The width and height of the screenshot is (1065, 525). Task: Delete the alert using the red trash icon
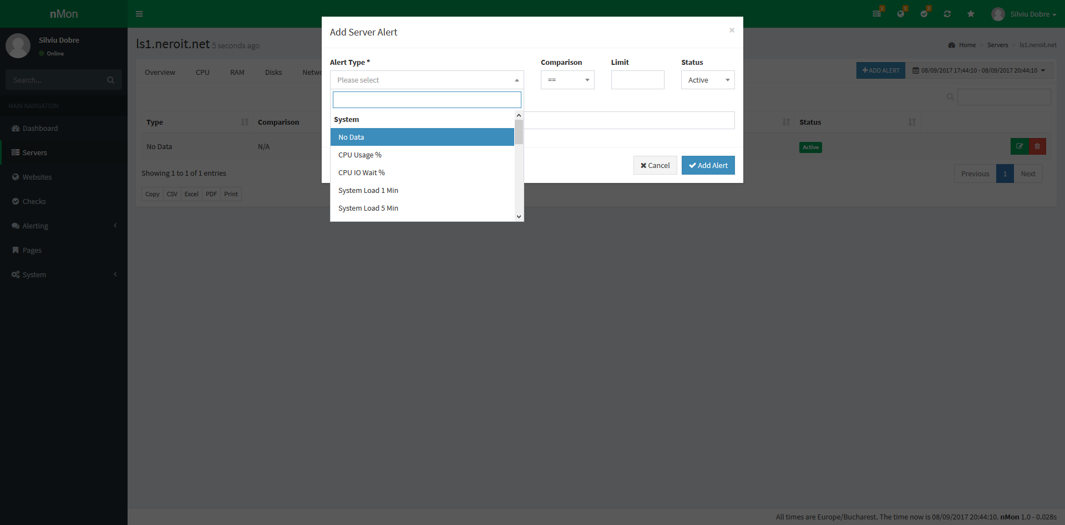pos(1037,146)
